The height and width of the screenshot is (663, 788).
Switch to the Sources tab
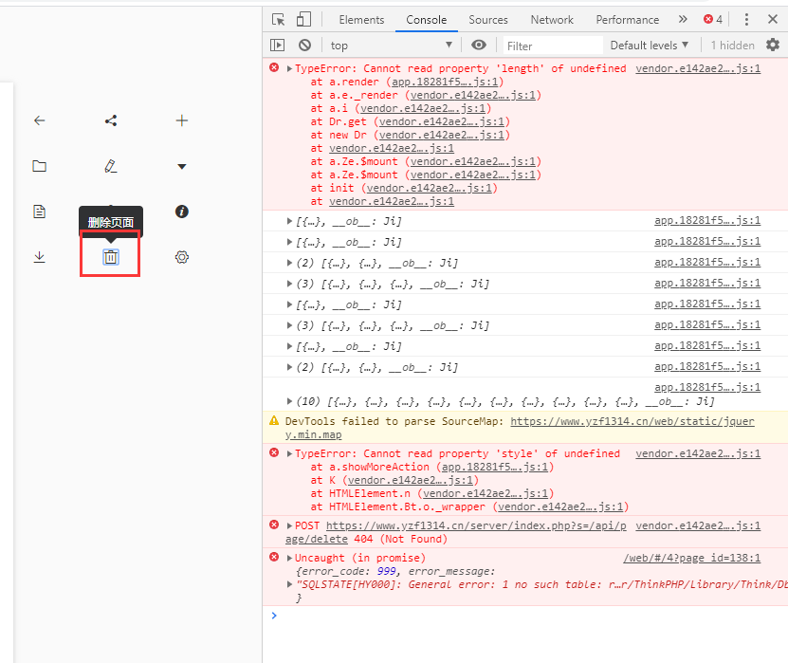(x=488, y=19)
